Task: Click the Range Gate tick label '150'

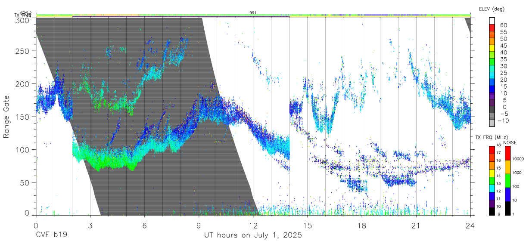Action: [x=22, y=117]
